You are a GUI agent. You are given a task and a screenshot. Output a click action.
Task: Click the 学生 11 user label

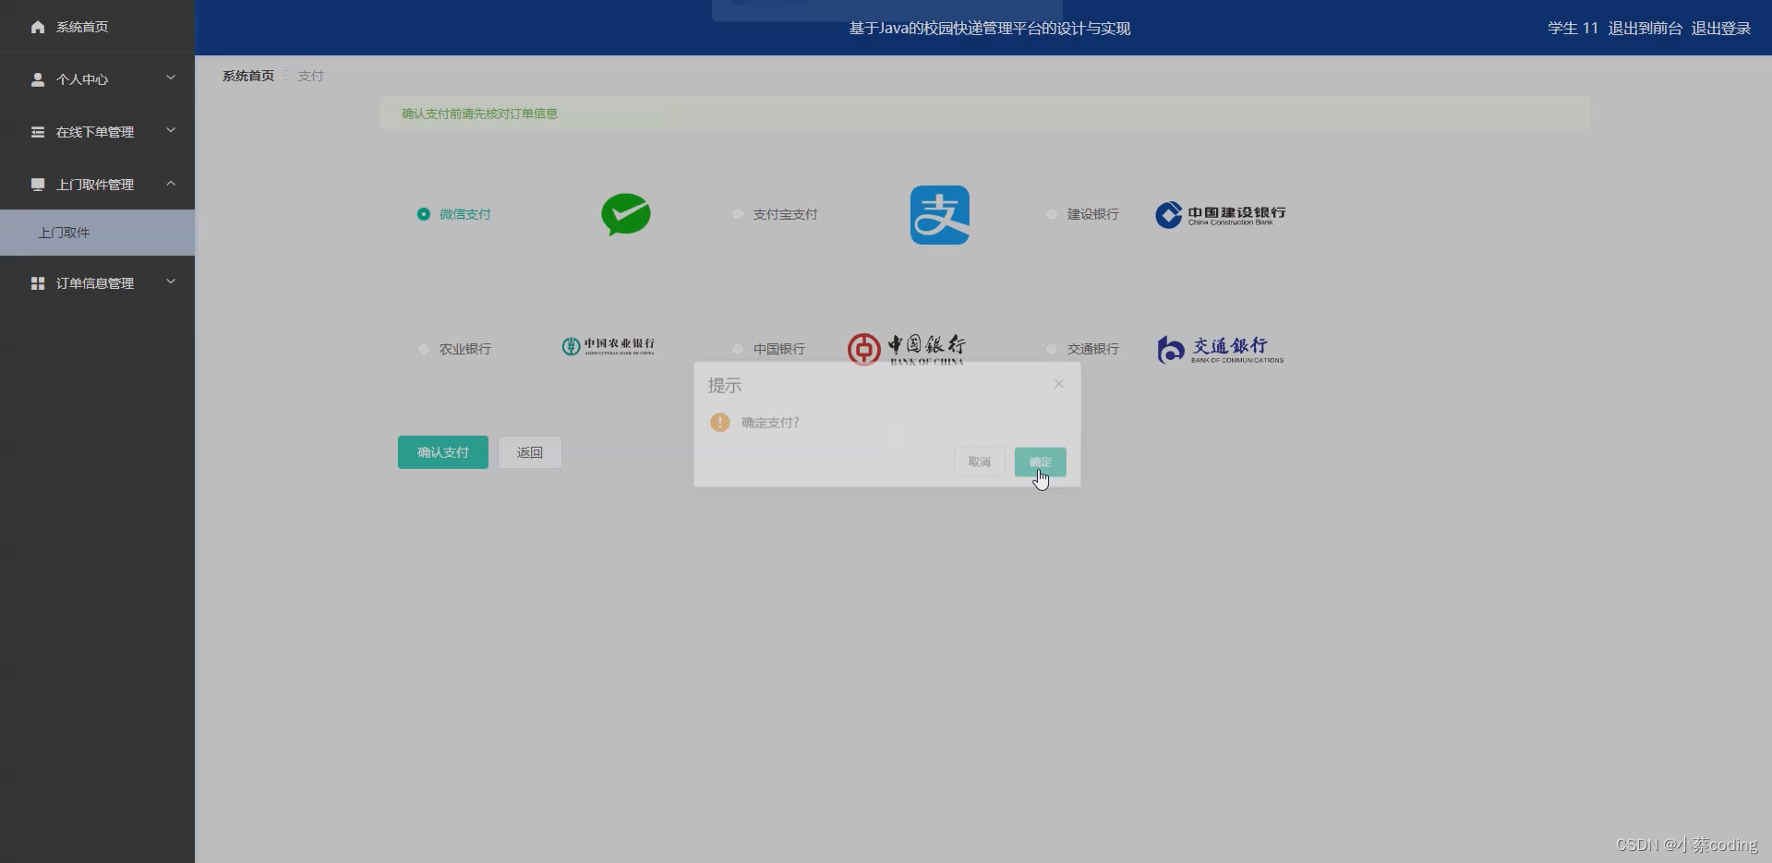point(1573,29)
